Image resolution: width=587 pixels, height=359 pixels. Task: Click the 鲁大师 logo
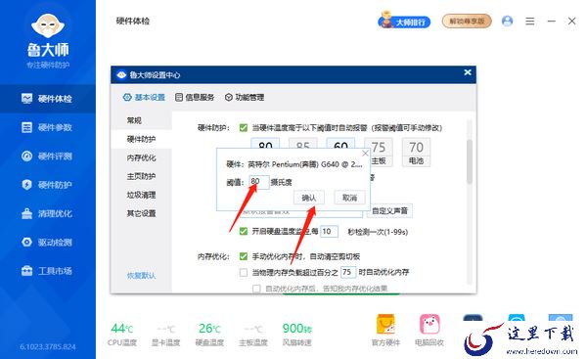pos(48,40)
